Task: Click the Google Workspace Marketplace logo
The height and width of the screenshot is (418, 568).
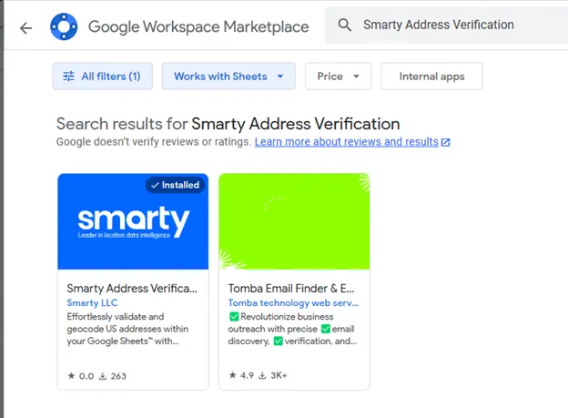Action: [64, 27]
